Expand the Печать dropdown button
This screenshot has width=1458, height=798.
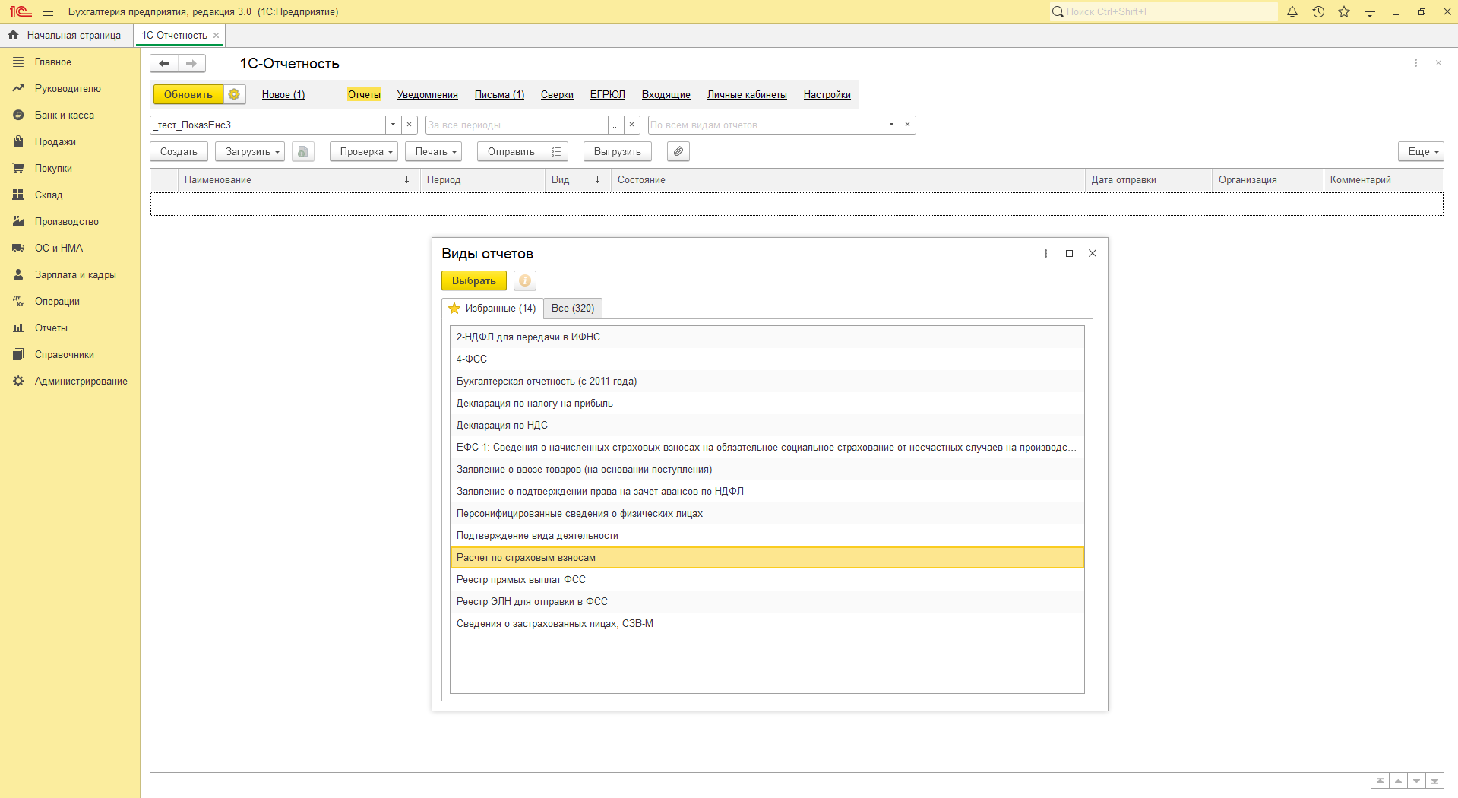tap(434, 151)
